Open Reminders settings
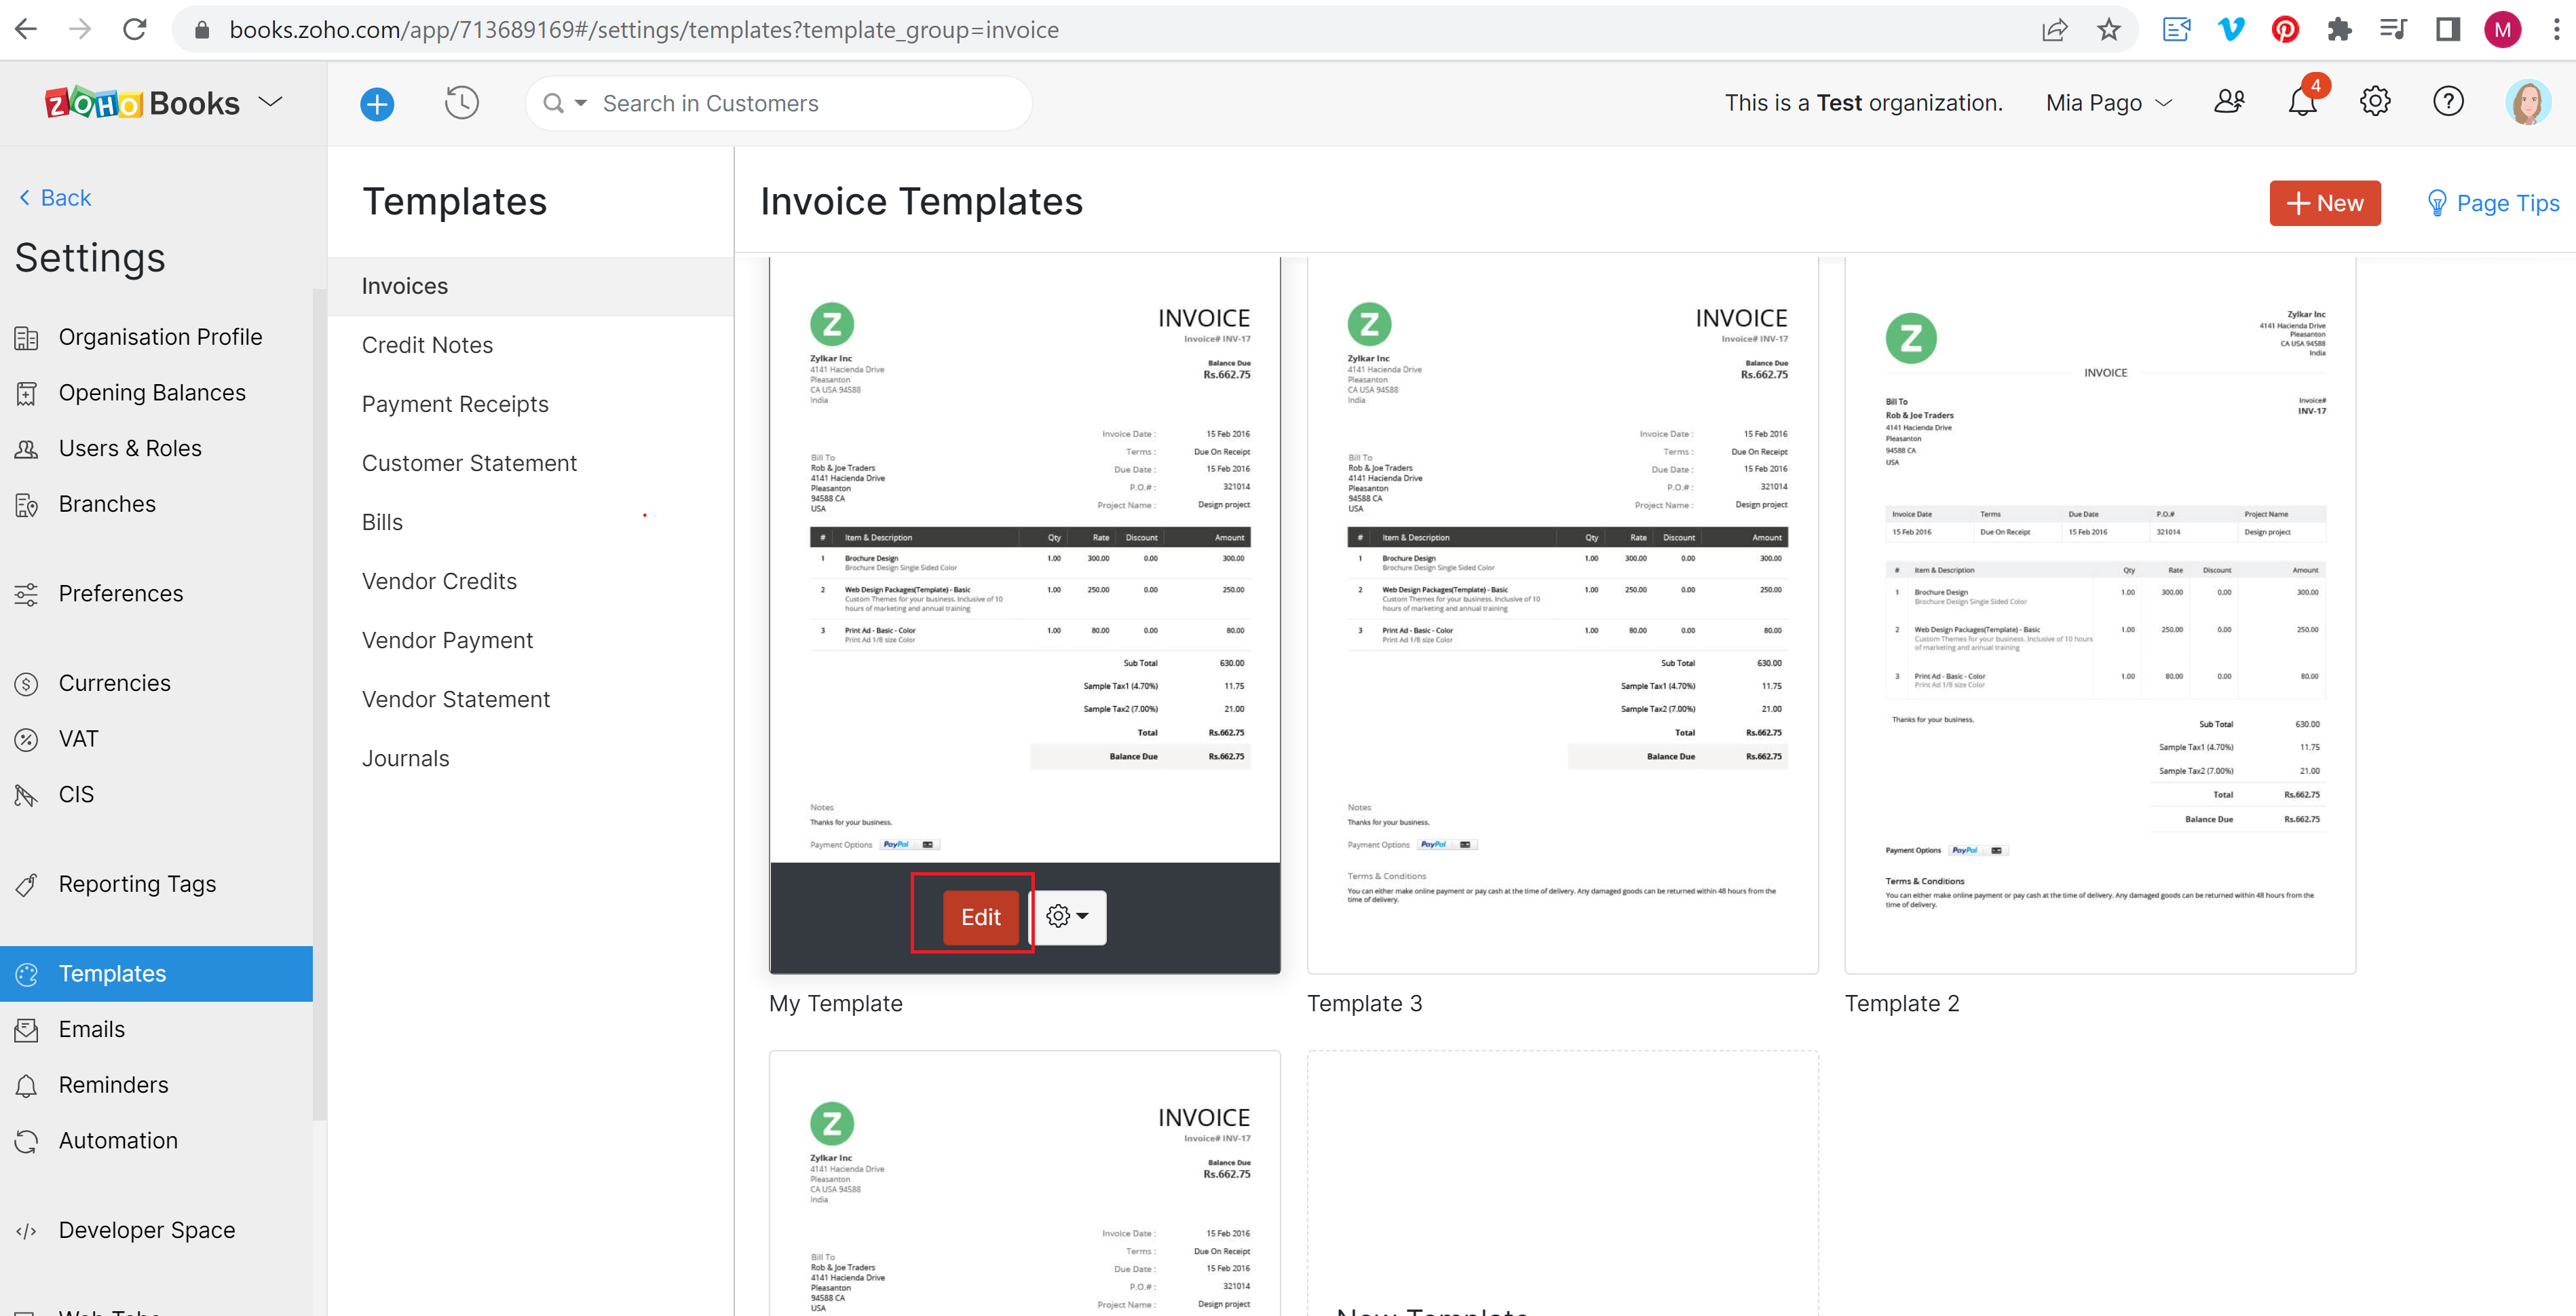Screen dimensions: 2576x1316 click(156, 1085)
